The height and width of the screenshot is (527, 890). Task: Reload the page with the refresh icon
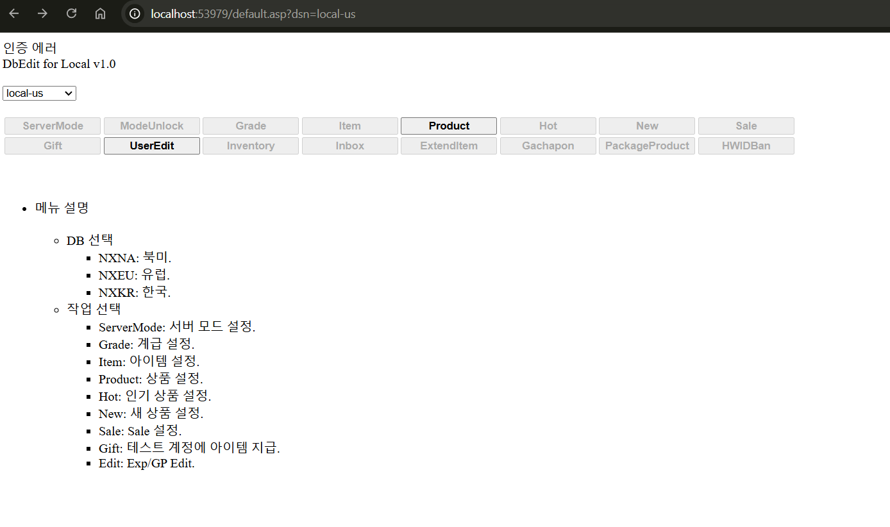[71, 13]
